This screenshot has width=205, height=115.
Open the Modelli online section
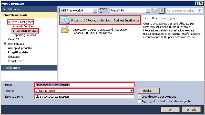click(29, 68)
